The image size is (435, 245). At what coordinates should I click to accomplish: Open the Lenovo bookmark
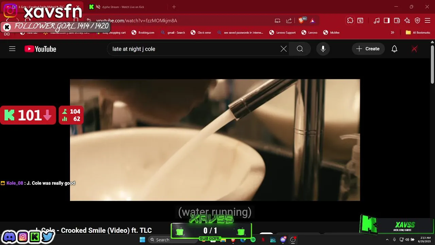pos(309,33)
